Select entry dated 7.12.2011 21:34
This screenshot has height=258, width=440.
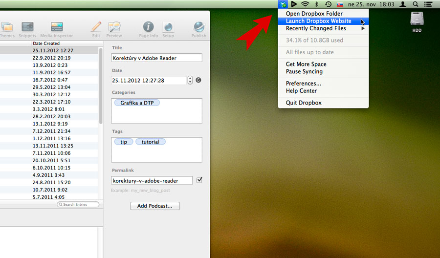(49, 131)
